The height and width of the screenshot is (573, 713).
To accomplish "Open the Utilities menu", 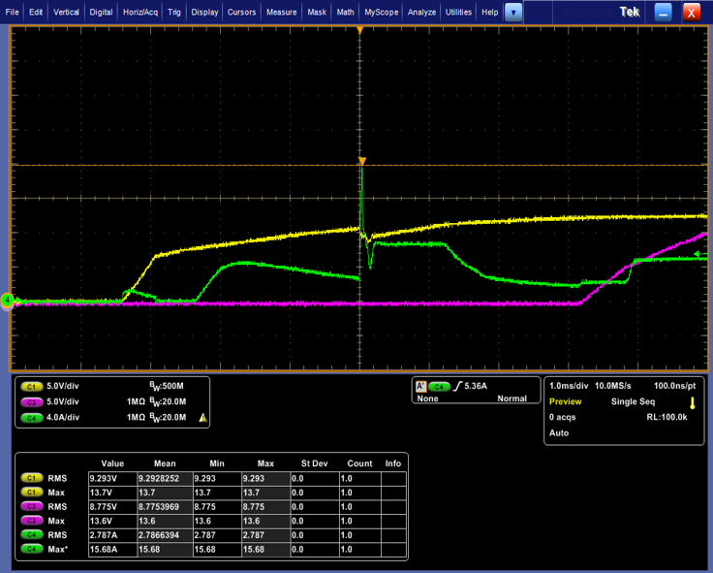I will [x=458, y=13].
